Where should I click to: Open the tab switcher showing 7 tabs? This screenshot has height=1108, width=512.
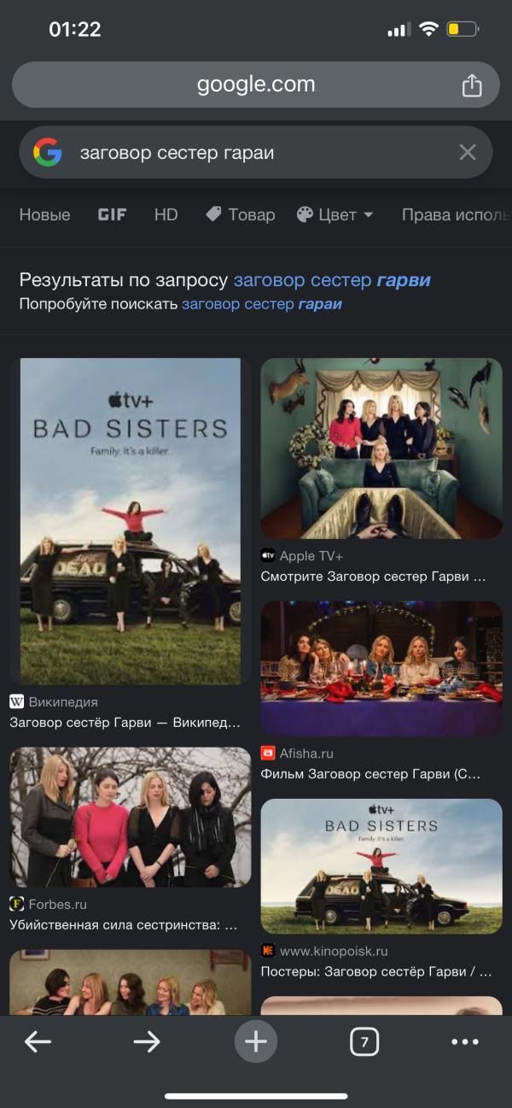pos(364,1041)
